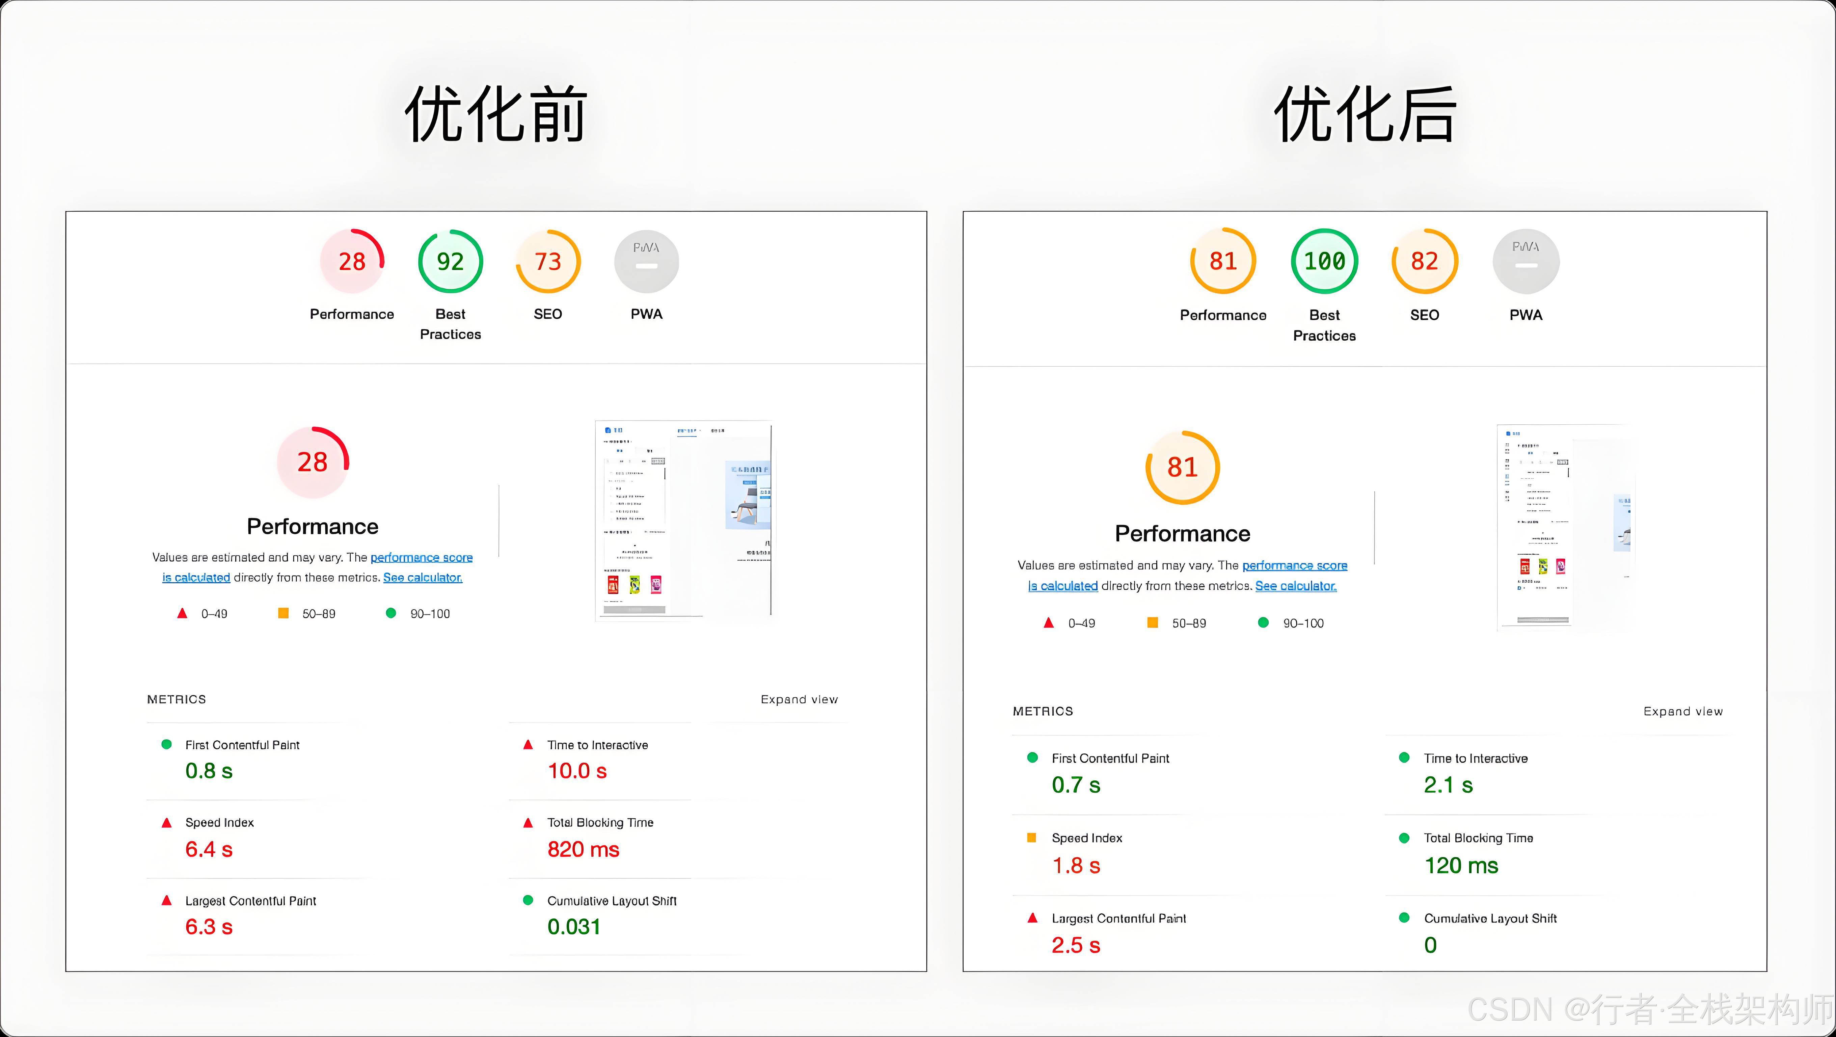Image resolution: width=1836 pixels, height=1037 pixels.
Task: Click the 优化后 title heading
Action: [1364, 114]
